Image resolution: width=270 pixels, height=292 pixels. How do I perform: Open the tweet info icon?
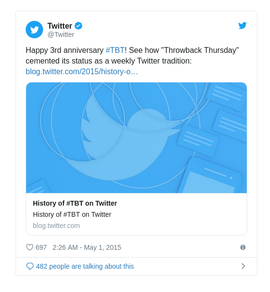[x=243, y=247]
